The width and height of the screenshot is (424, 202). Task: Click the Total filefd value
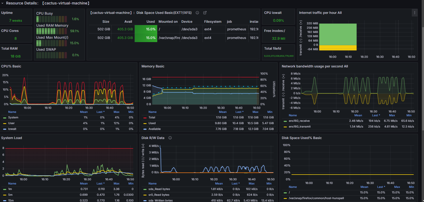279,56
